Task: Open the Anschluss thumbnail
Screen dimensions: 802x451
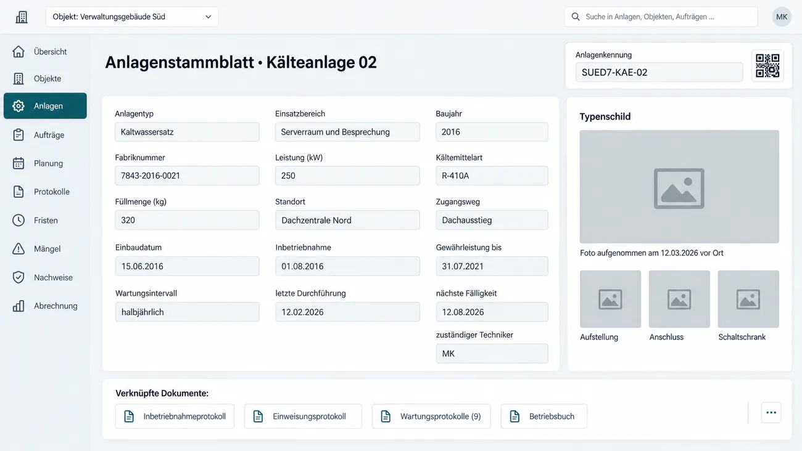Action: [679, 299]
